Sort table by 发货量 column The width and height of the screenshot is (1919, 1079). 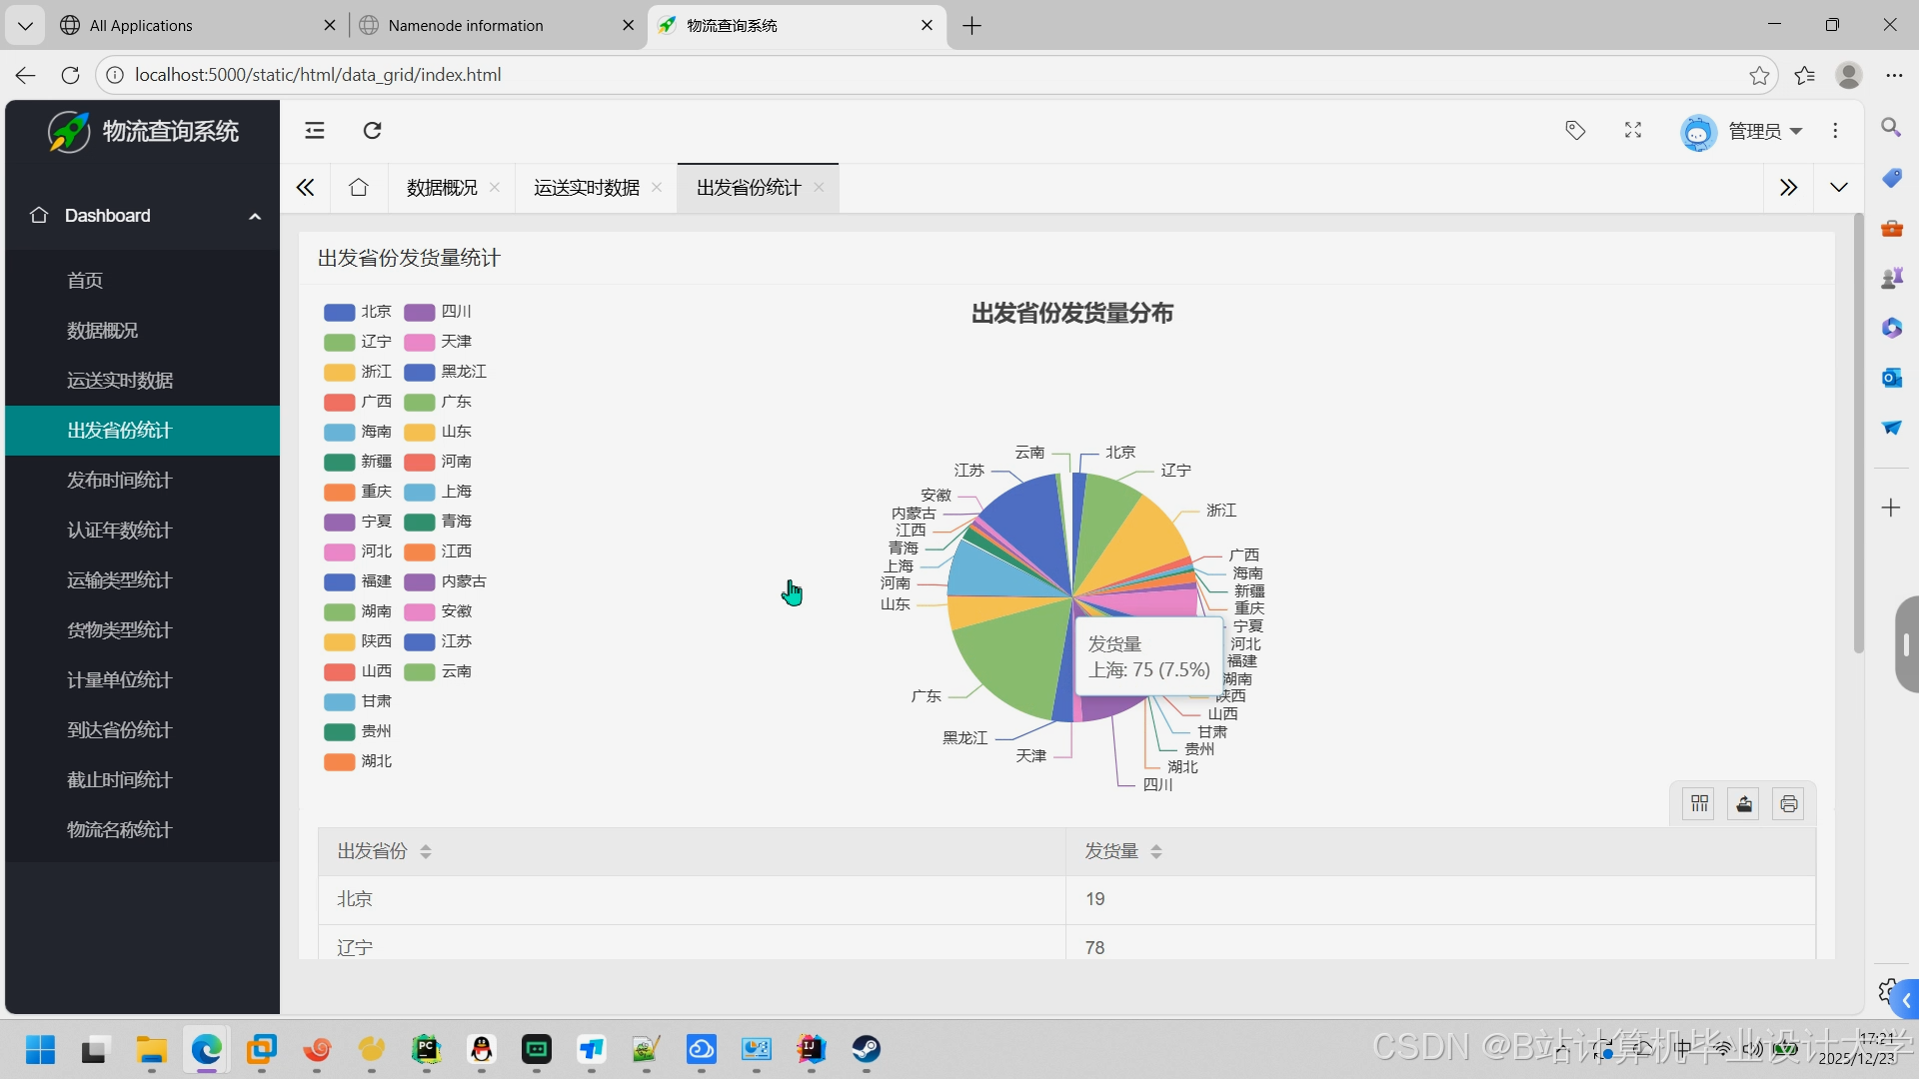pos(1156,851)
